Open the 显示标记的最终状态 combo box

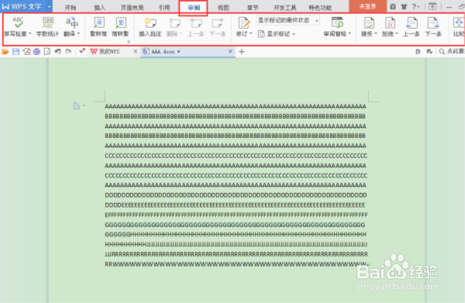288,20
